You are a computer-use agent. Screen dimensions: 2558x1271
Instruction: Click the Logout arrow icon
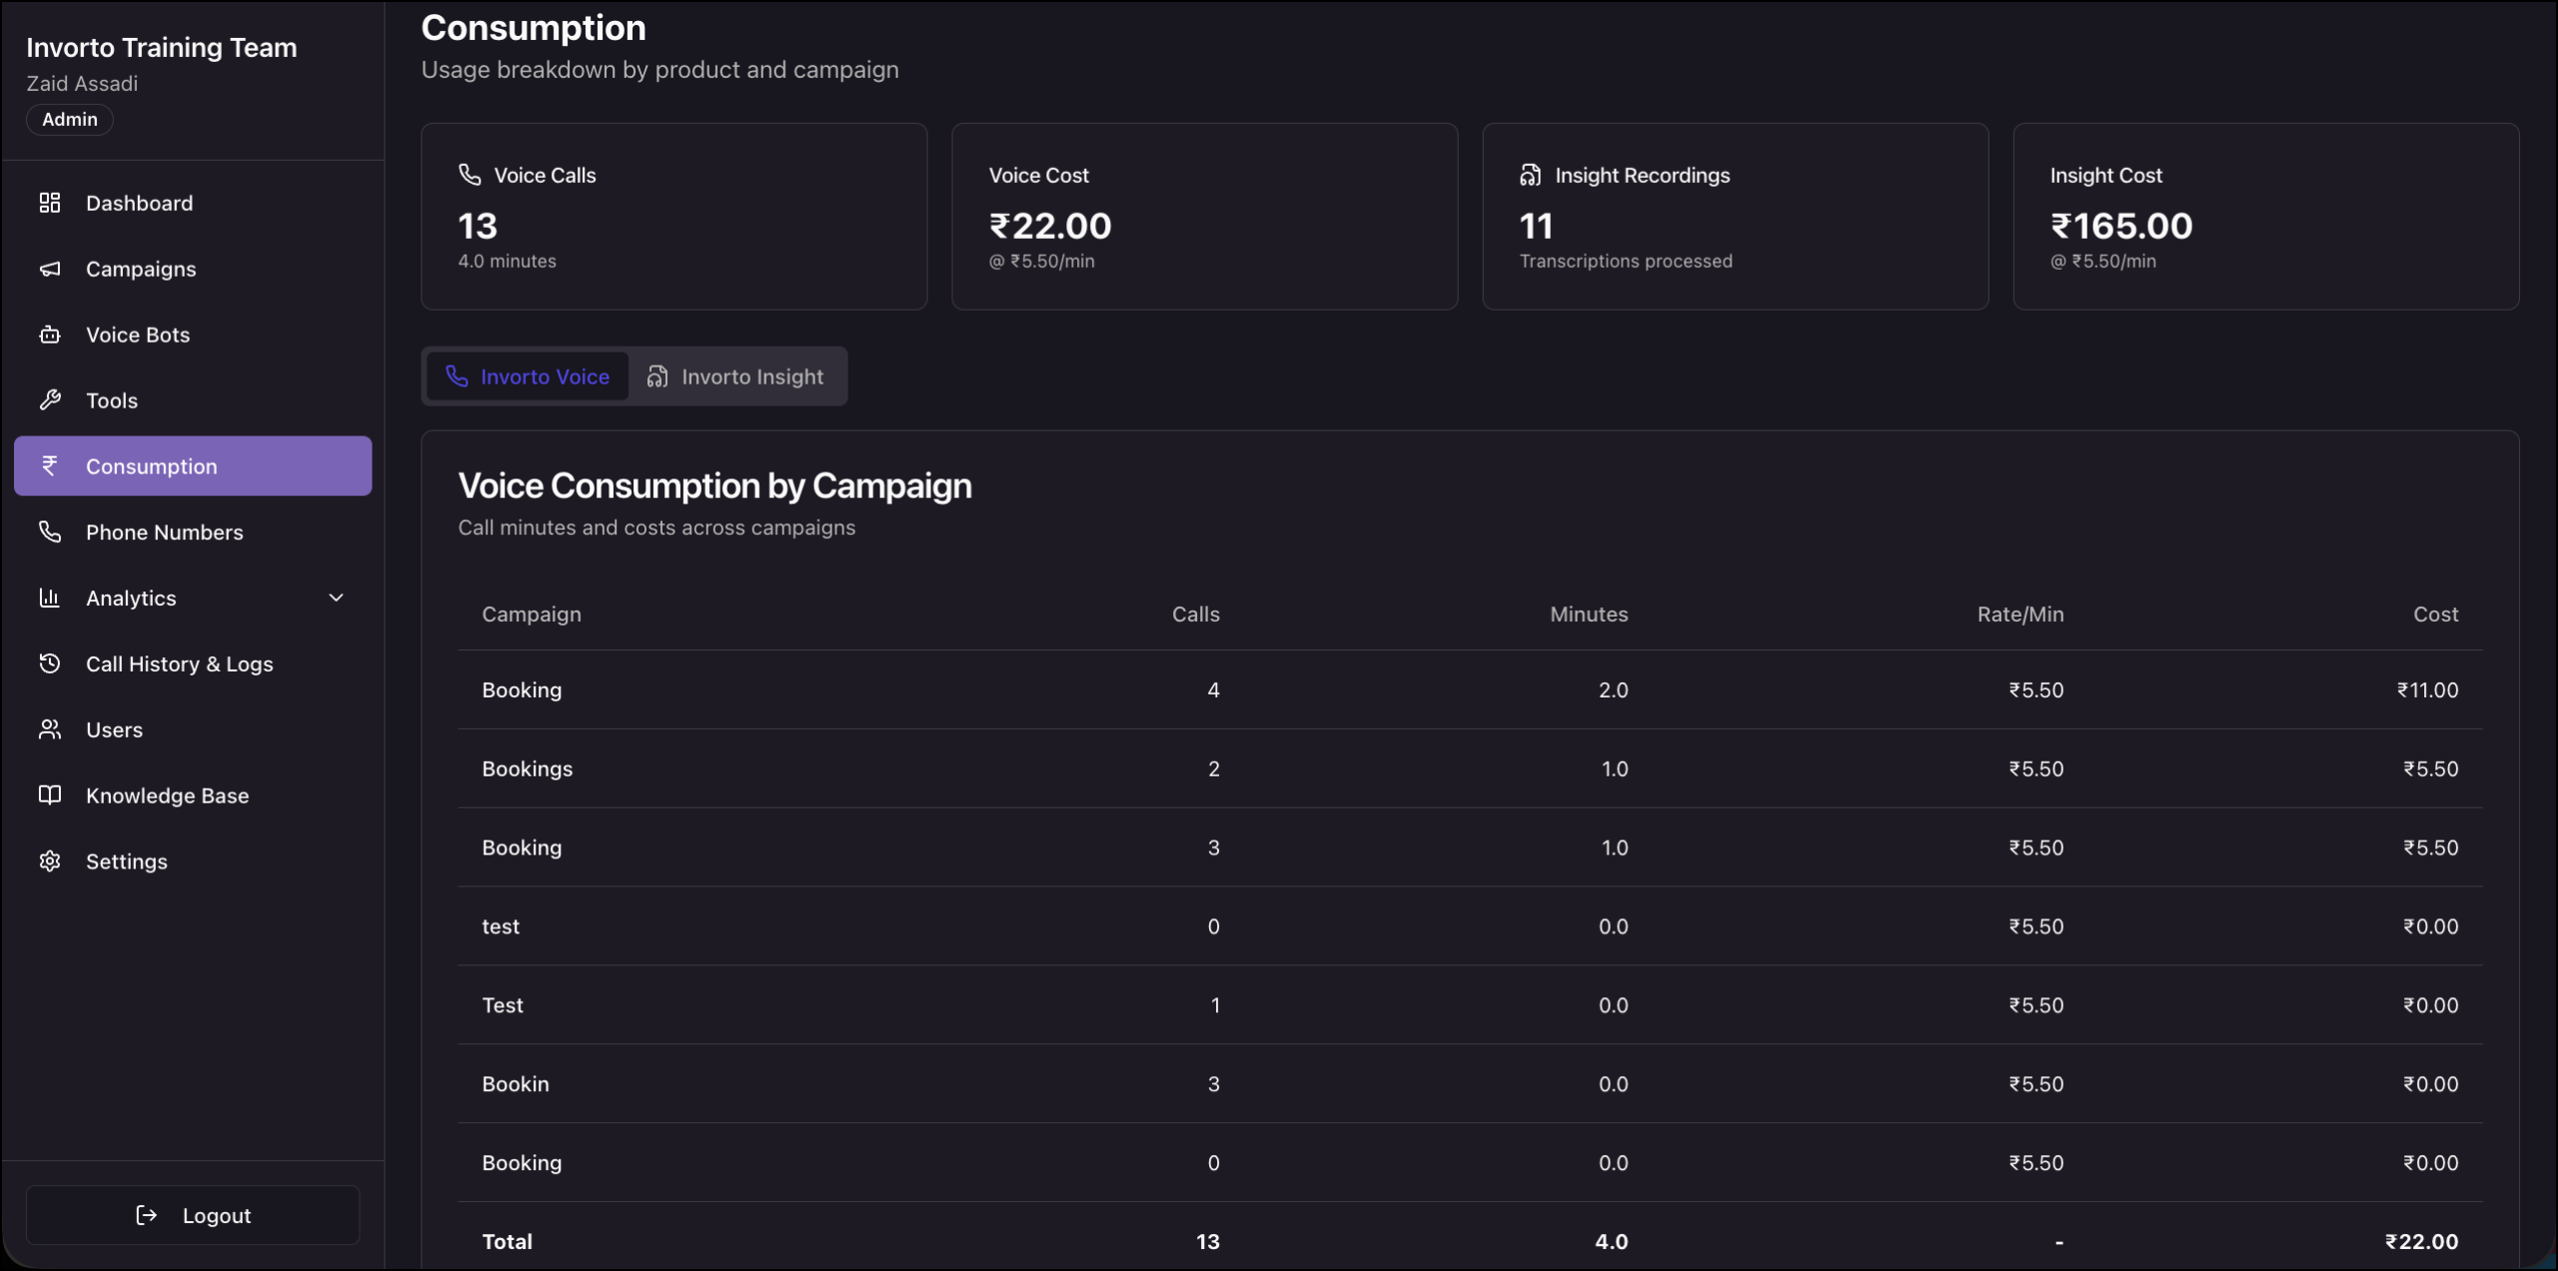(x=147, y=1215)
